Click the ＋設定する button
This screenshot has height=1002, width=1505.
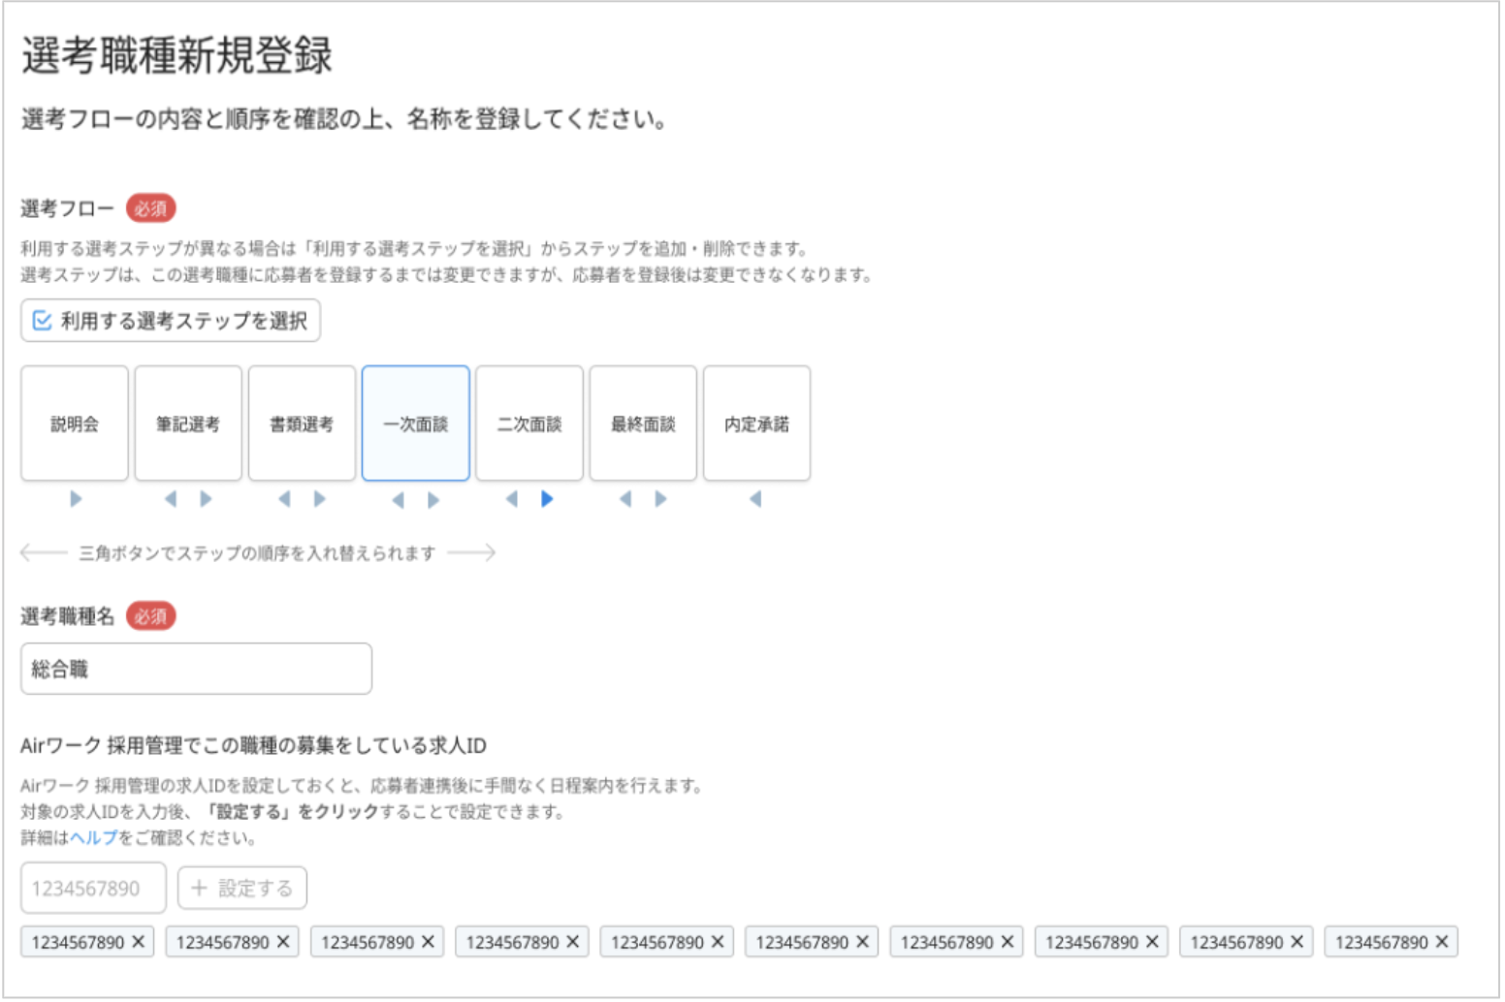[x=242, y=889]
